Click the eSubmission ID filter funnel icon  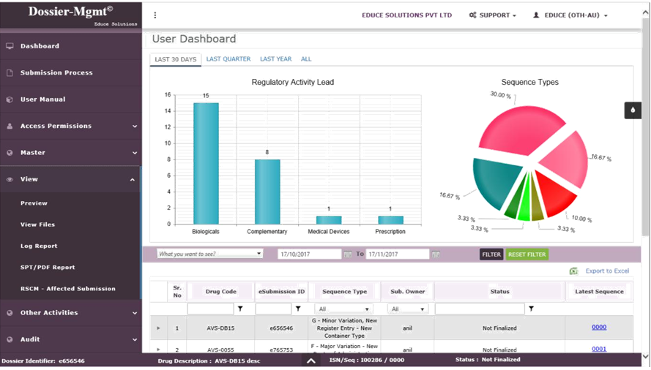pos(298,309)
